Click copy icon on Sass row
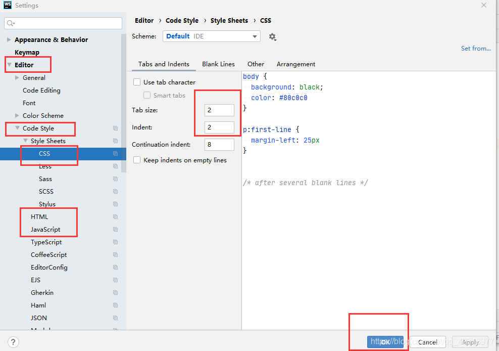The height and width of the screenshot is (351, 499). 115,179
